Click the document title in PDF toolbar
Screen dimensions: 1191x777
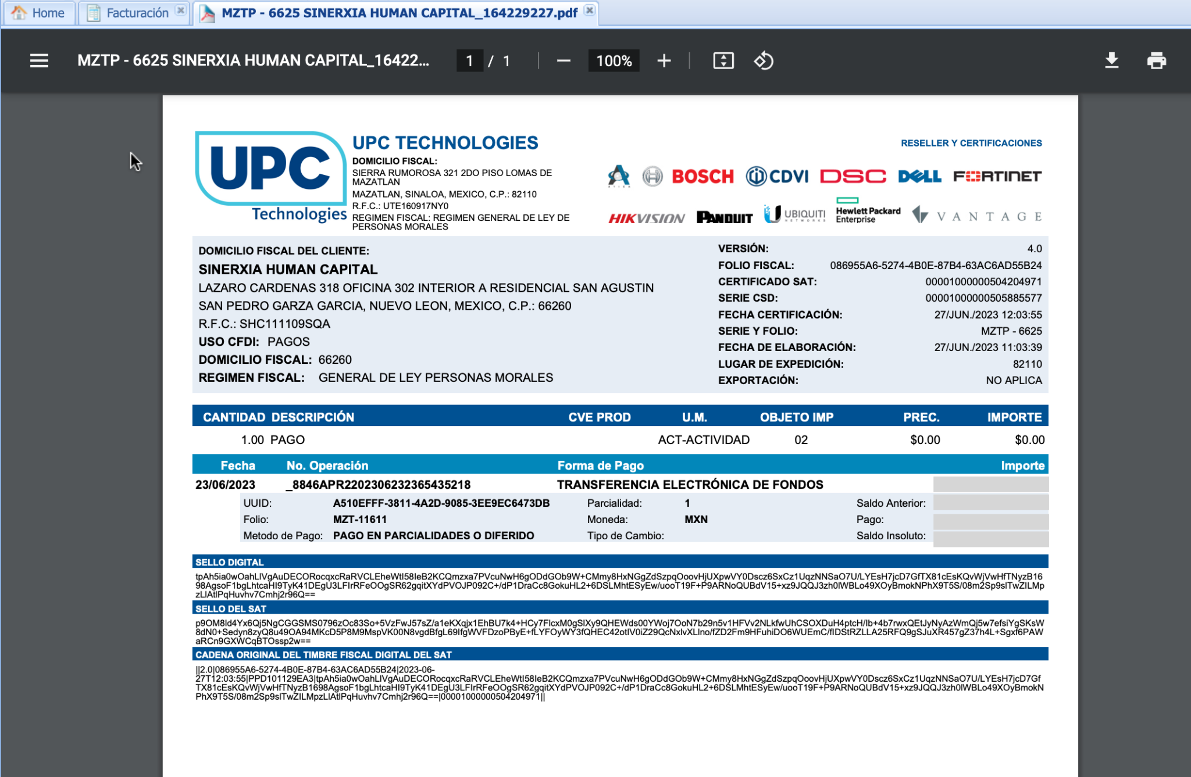point(253,60)
